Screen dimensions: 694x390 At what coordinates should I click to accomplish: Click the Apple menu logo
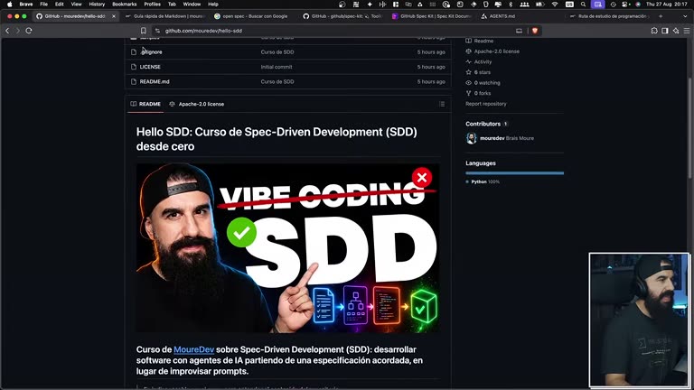click(10, 4)
